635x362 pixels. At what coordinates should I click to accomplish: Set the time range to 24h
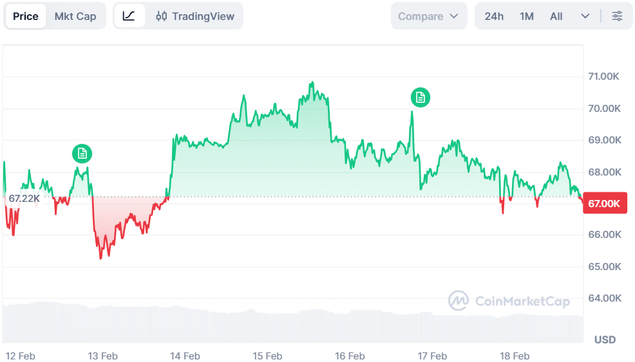(494, 16)
